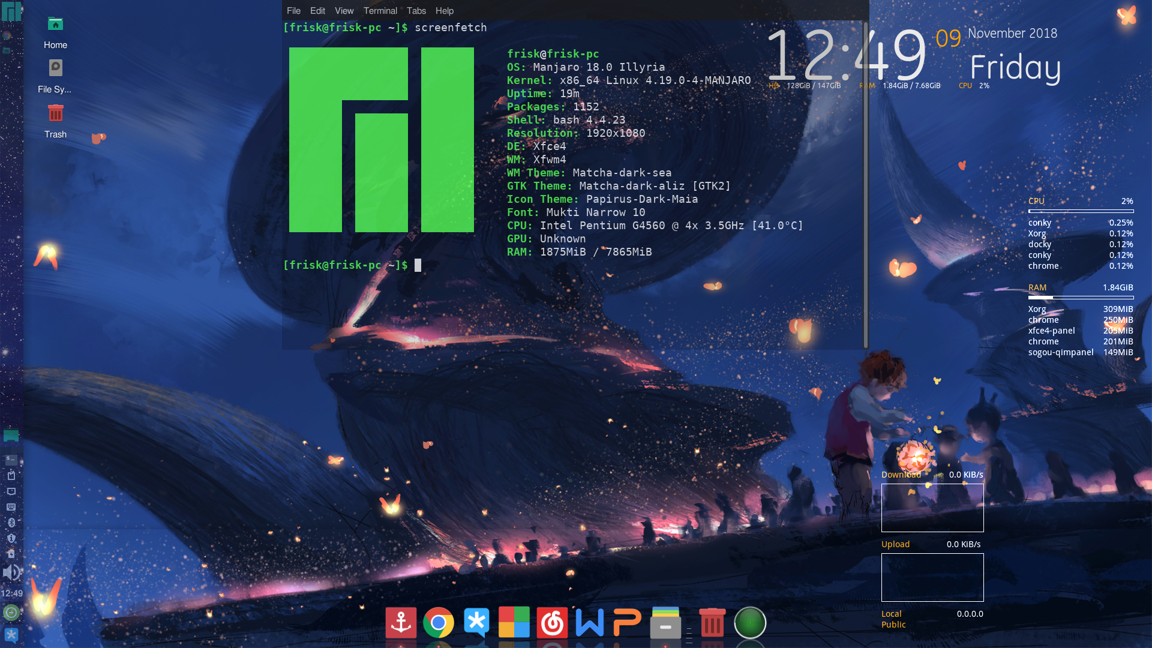Open the Trash icon in the dock
The image size is (1152, 648).
[712, 623]
